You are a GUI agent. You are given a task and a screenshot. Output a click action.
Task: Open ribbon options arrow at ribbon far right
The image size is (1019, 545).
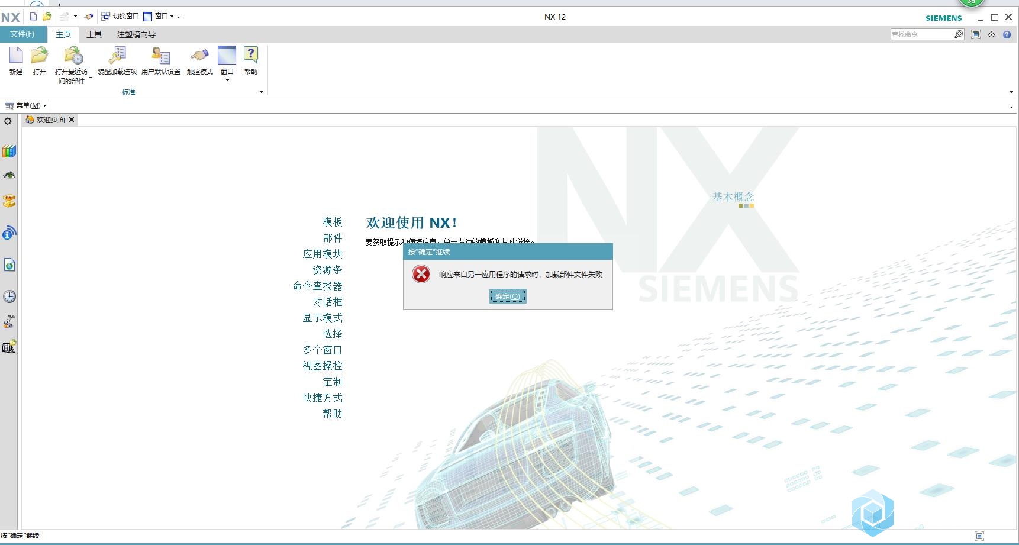pyautogui.click(x=1011, y=92)
